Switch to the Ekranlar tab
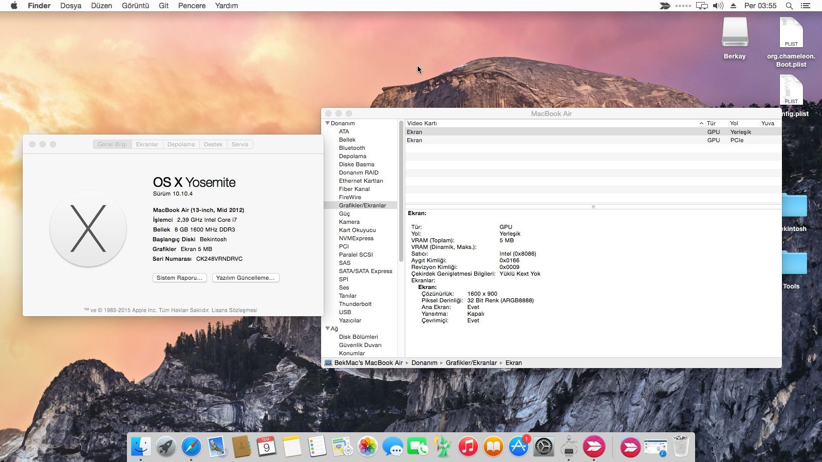Viewport: 822px width, 462px height. click(x=147, y=144)
